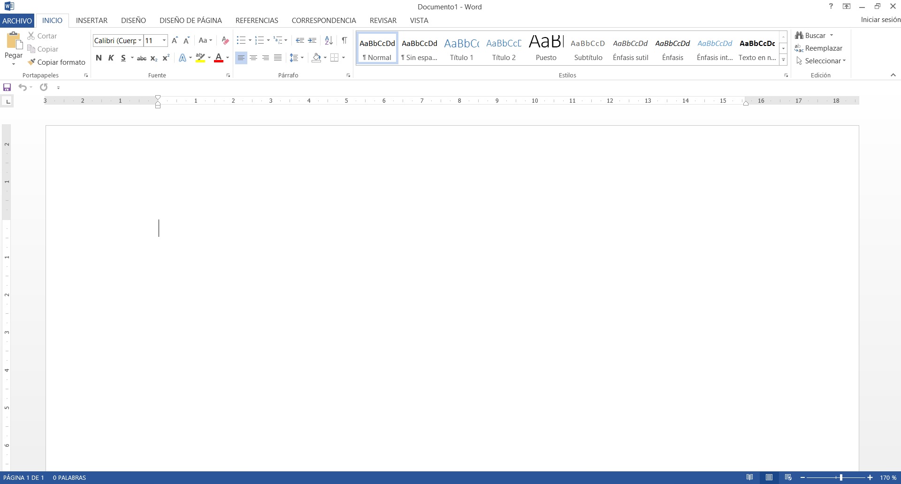901x484 pixels.
Task: Switch to Print Layout view in status bar
Action: coord(769,477)
